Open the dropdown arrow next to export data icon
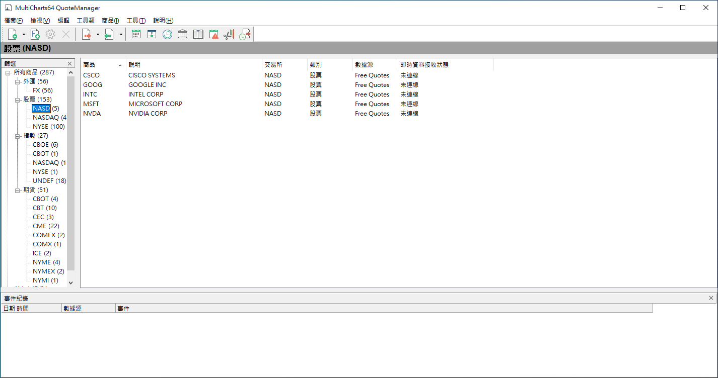 point(121,34)
